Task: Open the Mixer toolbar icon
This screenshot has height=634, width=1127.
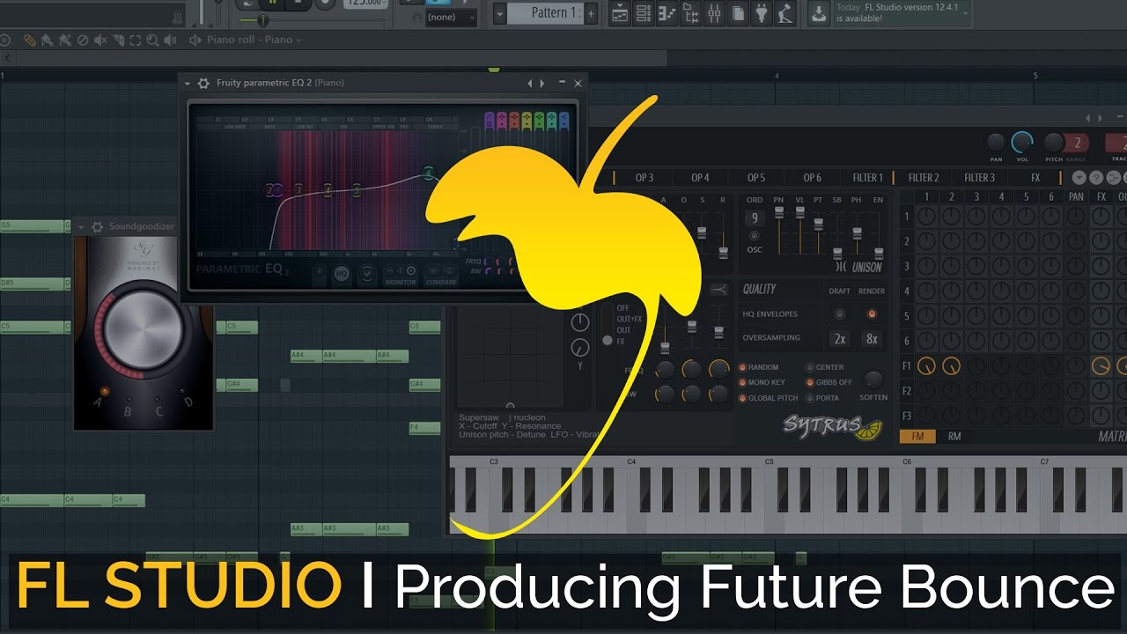Action: [x=715, y=13]
